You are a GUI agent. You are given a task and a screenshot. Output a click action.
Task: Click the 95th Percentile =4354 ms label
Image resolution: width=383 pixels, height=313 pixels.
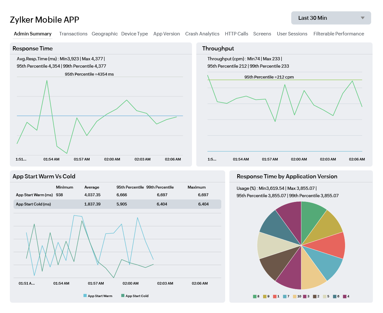click(x=89, y=74)
